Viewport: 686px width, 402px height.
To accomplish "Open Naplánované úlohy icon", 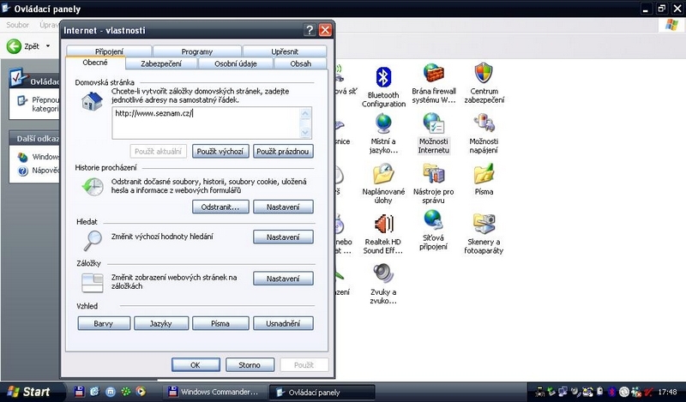I will (383, 174).
